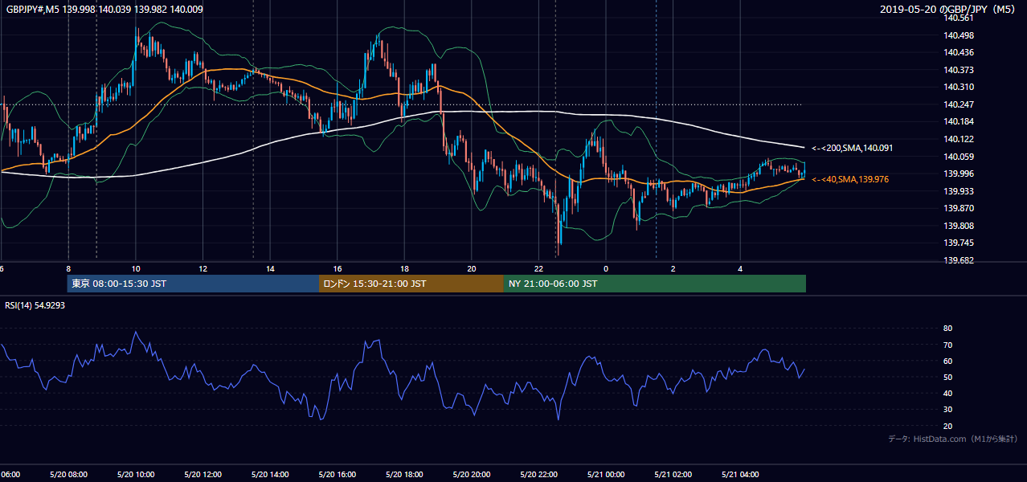
Task: Click hour label 20 under price chart
Action: 472,269
